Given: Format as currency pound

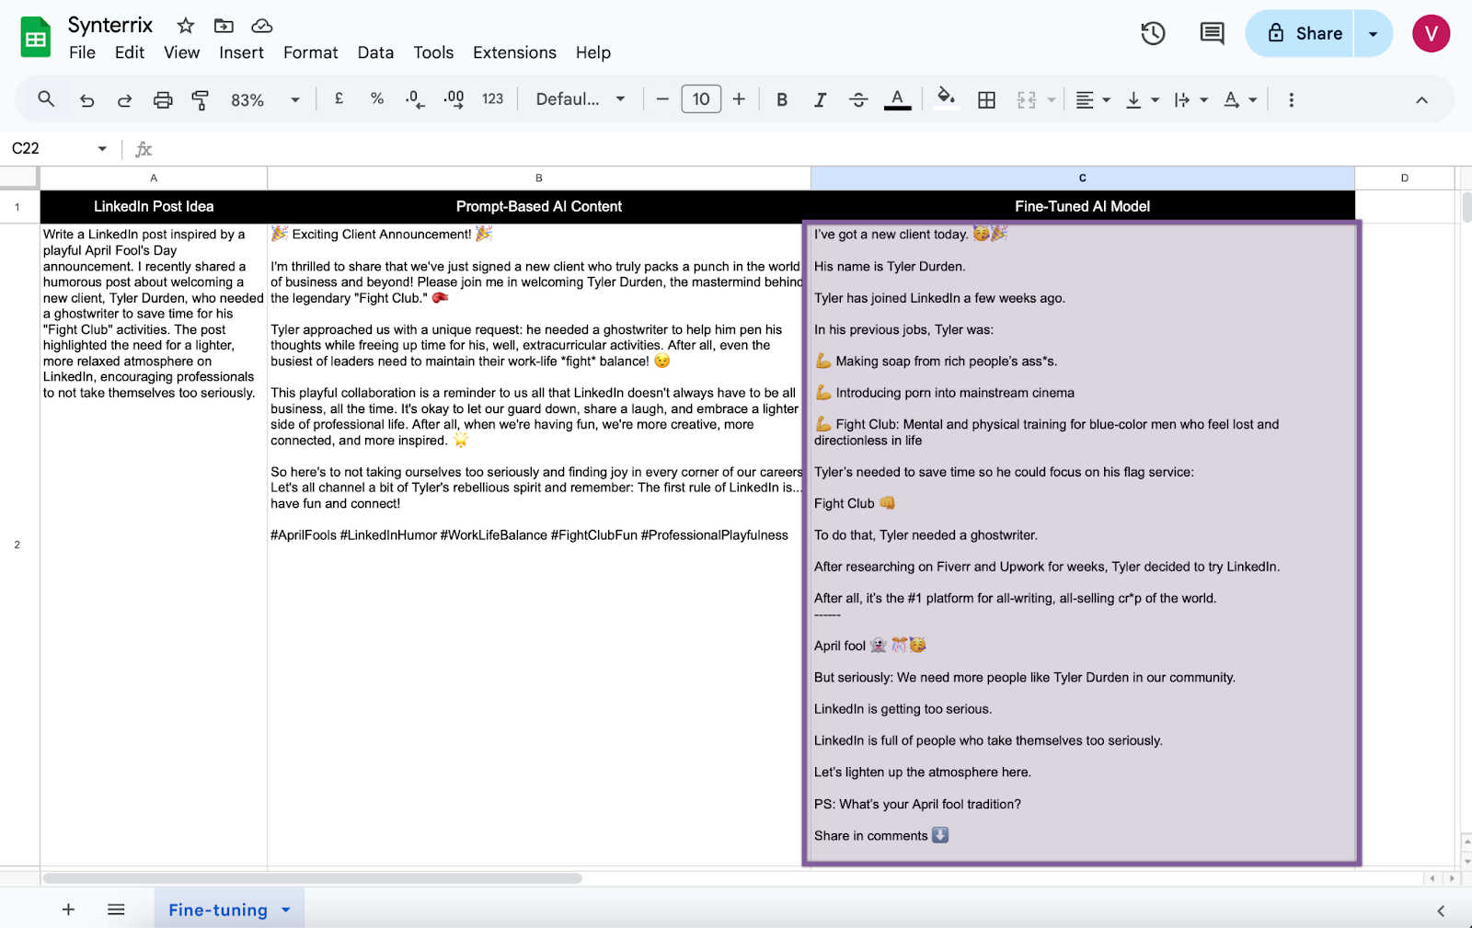Looking at the screenshot, I should click(339, 98).
